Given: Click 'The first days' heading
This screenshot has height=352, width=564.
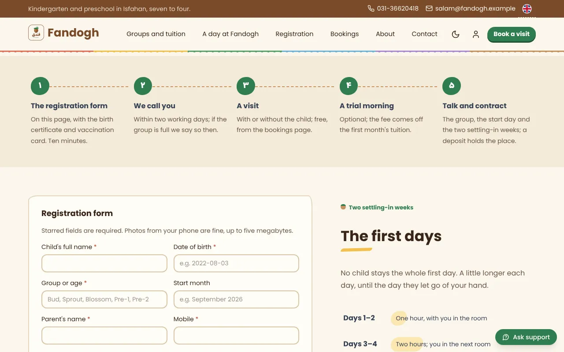Looking at the screenshot, I should tap(391, 236).
